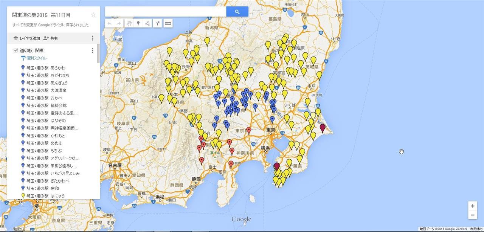
Task: Select the red marker at 箱根町
Action: pyautogui.click(x=231, y=164)
